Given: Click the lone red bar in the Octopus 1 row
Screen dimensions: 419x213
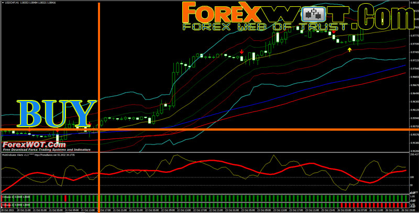Looking at the screenshot, I should click(65, 198).
